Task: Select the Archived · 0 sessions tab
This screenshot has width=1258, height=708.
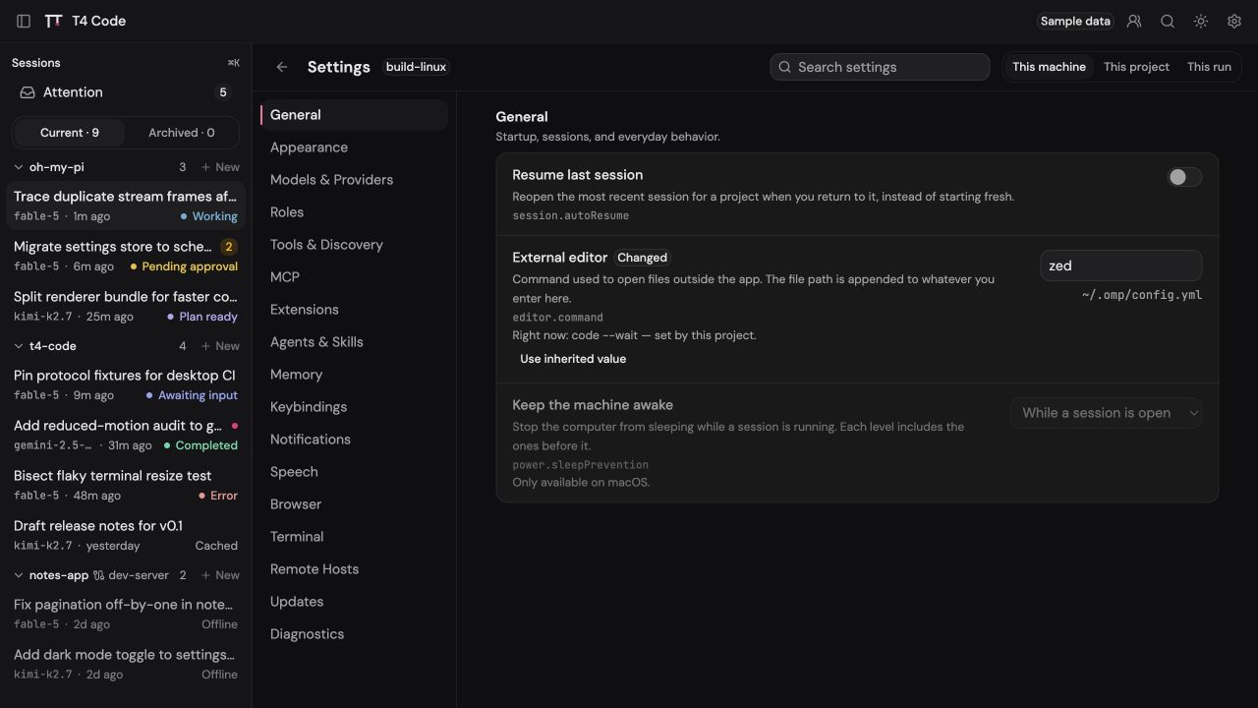Action: click(x=181, y=133)
